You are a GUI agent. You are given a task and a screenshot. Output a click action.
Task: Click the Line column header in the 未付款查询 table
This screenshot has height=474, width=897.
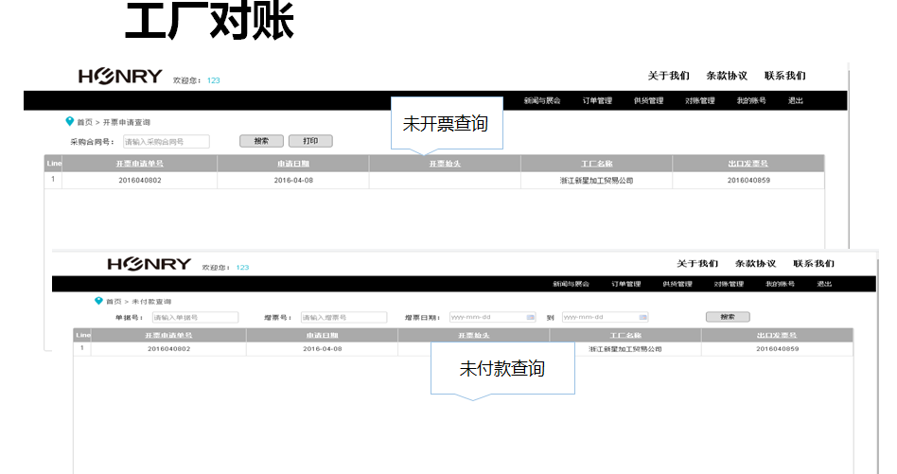83,335
